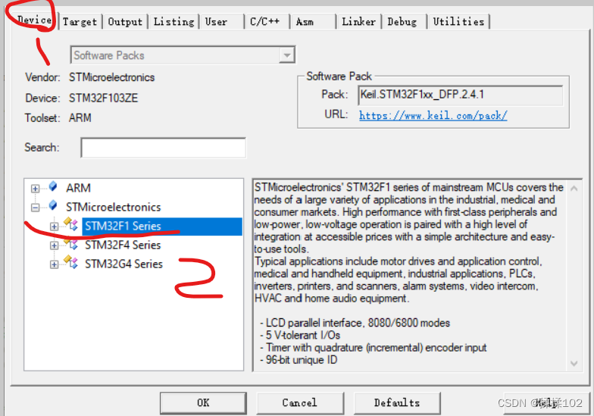
Task: Click the Toolset value ARM
Action: [80, 118]
